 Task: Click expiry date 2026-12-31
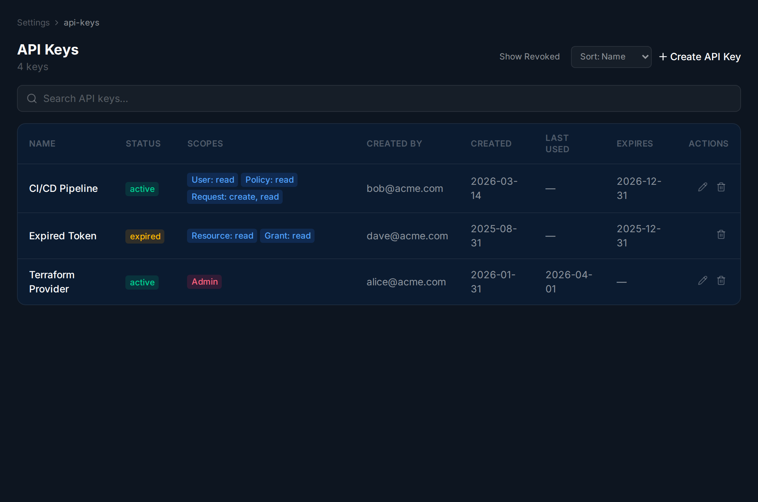(x=639, y=188)
